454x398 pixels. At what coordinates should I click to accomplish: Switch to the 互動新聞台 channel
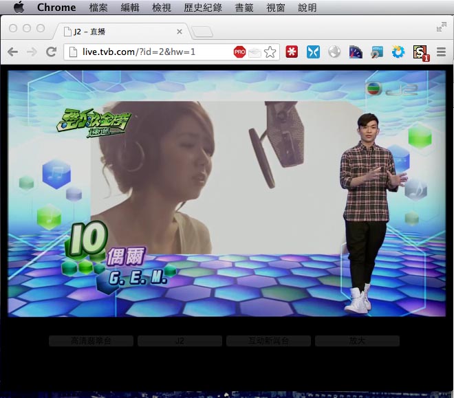[268, 341]
